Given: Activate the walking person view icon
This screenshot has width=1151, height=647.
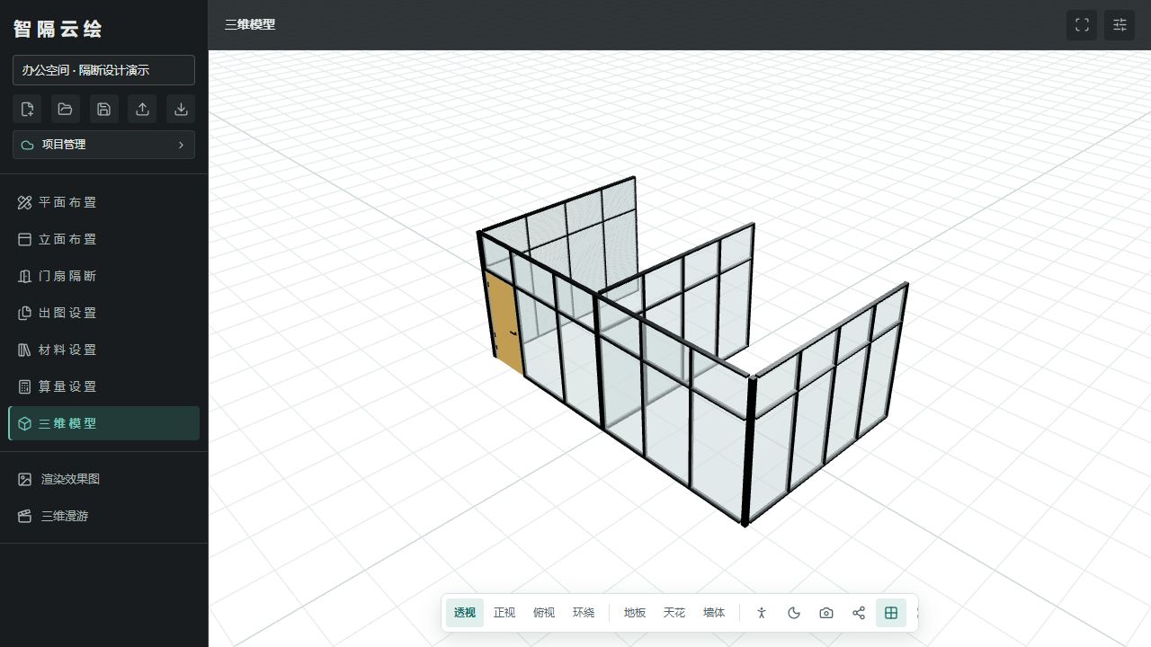Looking at the screenshot, I should (x=762, y=613).
